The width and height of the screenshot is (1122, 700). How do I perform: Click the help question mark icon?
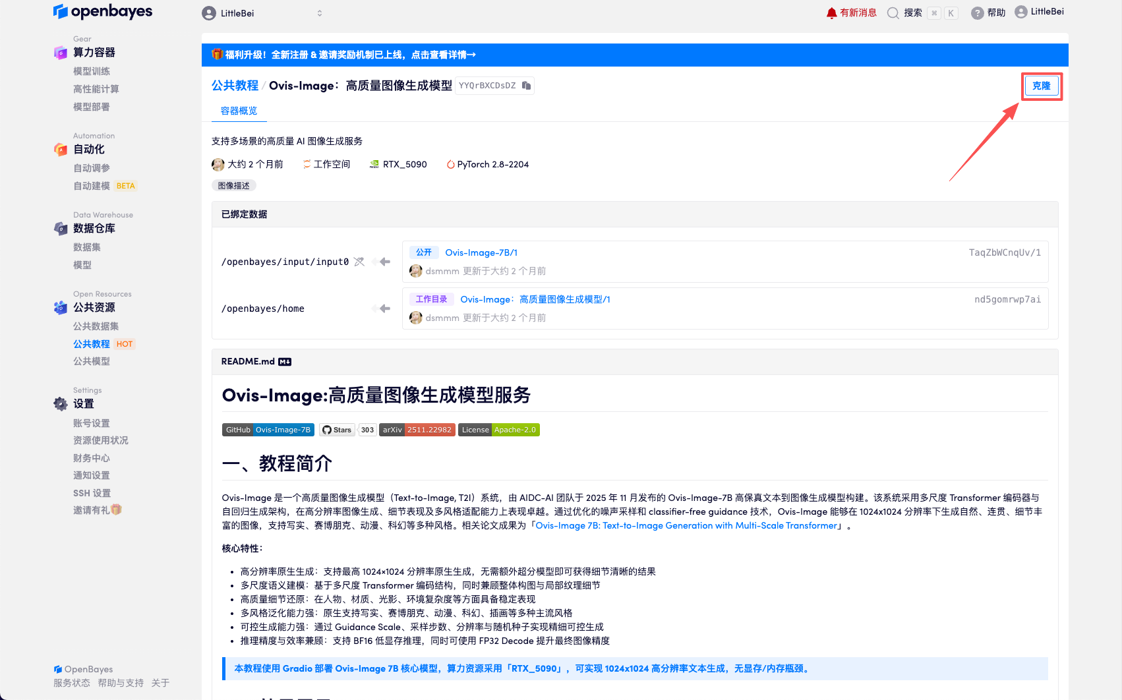tap(977, 13)
